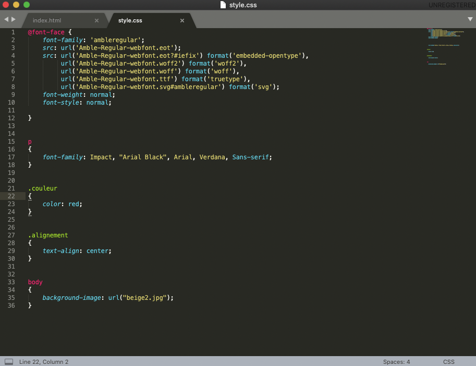The height and width of the screenshot is (366, 476).
Task: Place cursor in the .alignement selector
Action: pyautogui.click(x=48, y=235)
